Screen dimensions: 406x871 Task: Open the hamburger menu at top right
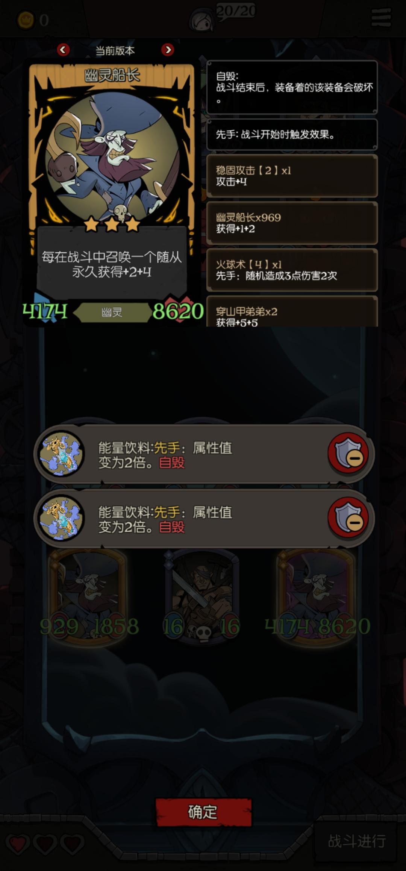click(381, 17)
